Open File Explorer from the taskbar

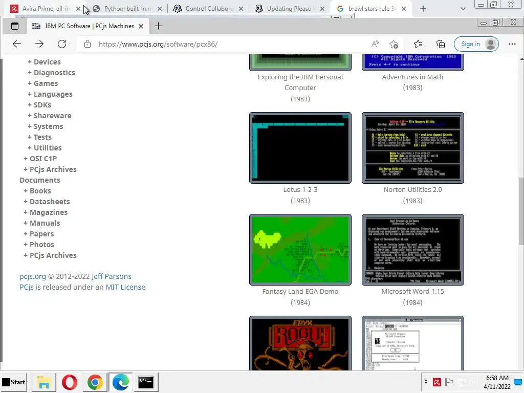[44, 382]
